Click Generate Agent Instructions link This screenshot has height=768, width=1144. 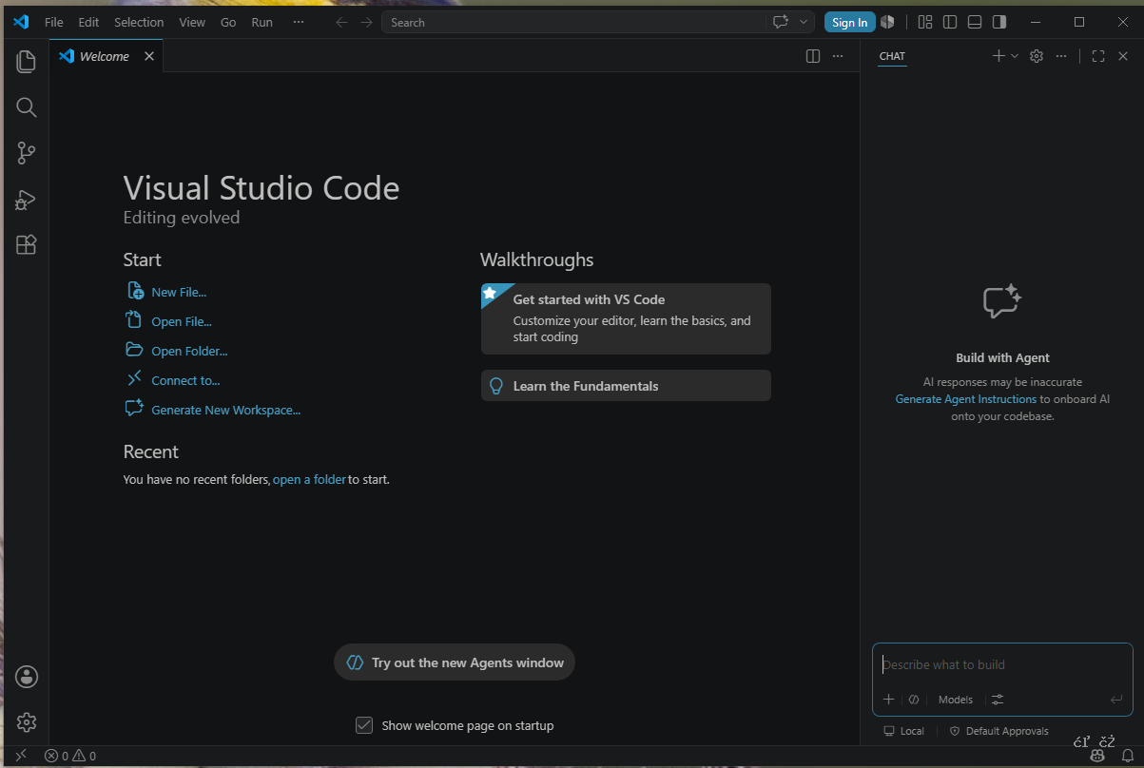(966, 399)
